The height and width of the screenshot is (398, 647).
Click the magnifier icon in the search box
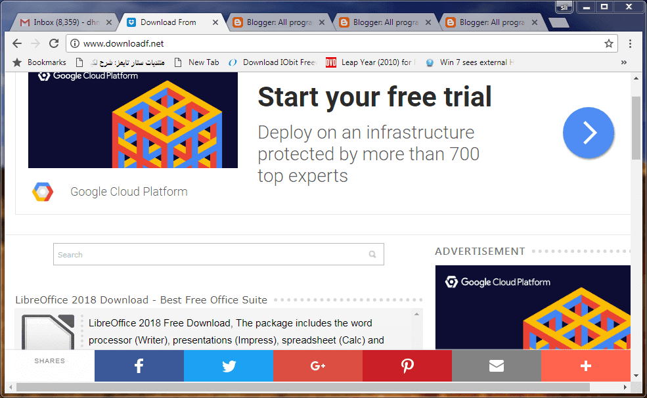(372, 254)
